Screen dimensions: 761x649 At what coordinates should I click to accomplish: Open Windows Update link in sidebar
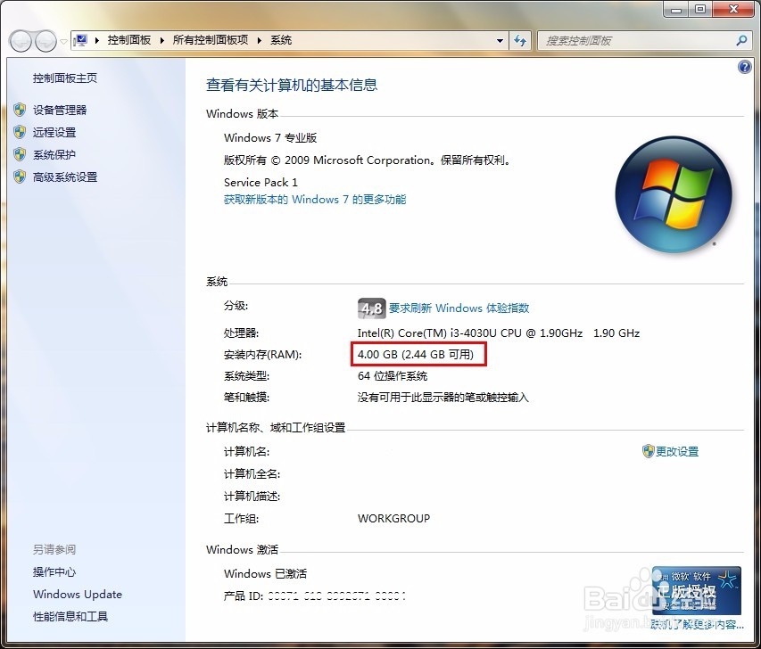(x=78, y=595)
